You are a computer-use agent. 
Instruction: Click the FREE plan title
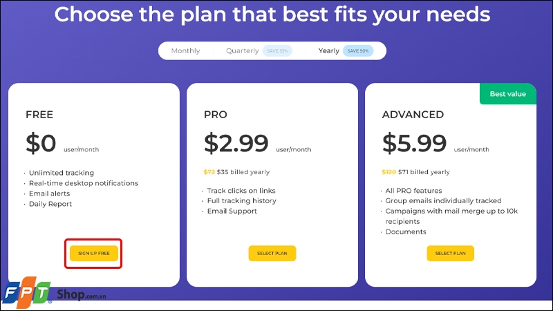point(39,115)
